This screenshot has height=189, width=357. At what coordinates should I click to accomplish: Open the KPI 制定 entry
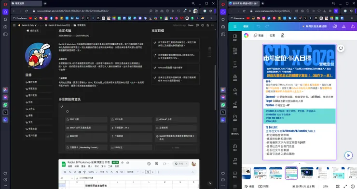pos(131,148)
